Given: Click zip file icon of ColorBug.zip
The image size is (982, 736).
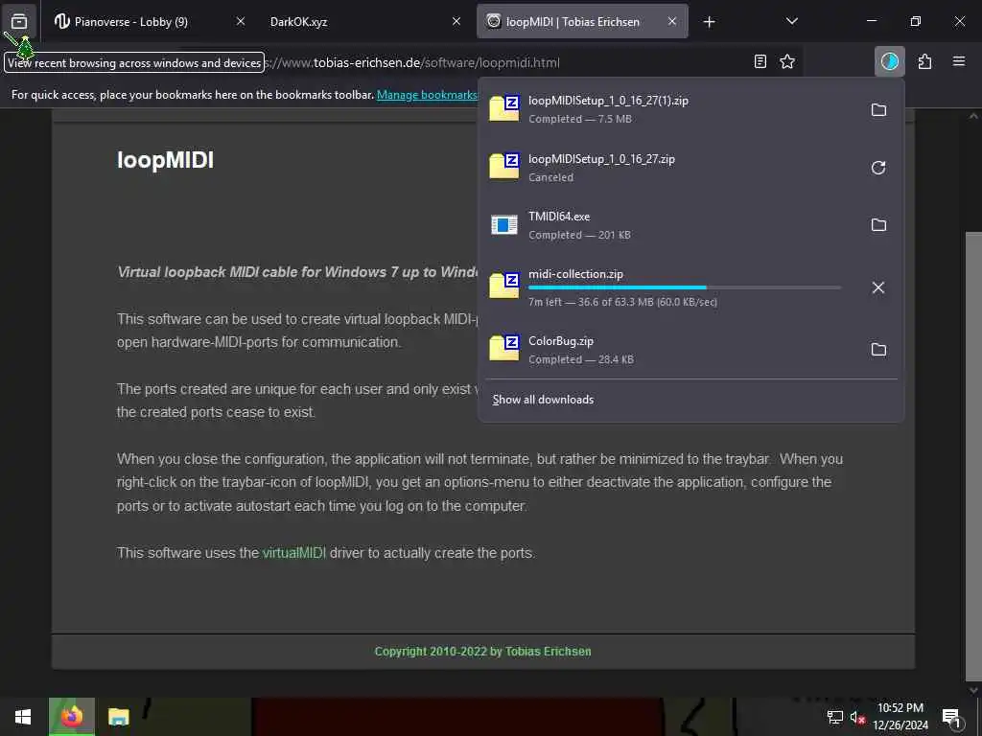Looking at the screenshot, I should click(504, 348).
